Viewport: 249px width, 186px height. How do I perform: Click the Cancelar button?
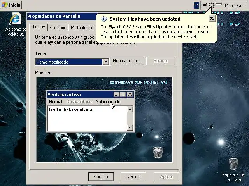(x=133, y=177)
